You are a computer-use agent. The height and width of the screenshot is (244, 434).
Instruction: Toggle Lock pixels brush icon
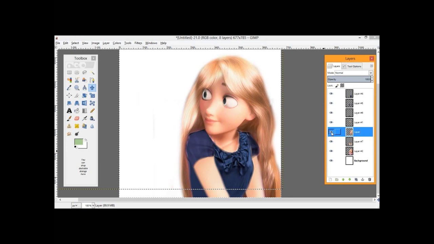337,85
